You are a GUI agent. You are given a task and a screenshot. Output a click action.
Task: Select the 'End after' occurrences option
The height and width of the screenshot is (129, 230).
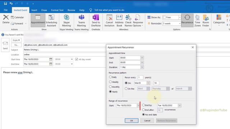tap(143, 110)
